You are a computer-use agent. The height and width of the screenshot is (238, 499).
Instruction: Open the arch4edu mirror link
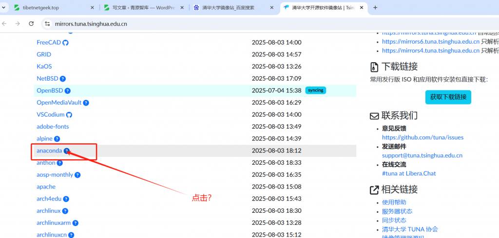(49, 199)
